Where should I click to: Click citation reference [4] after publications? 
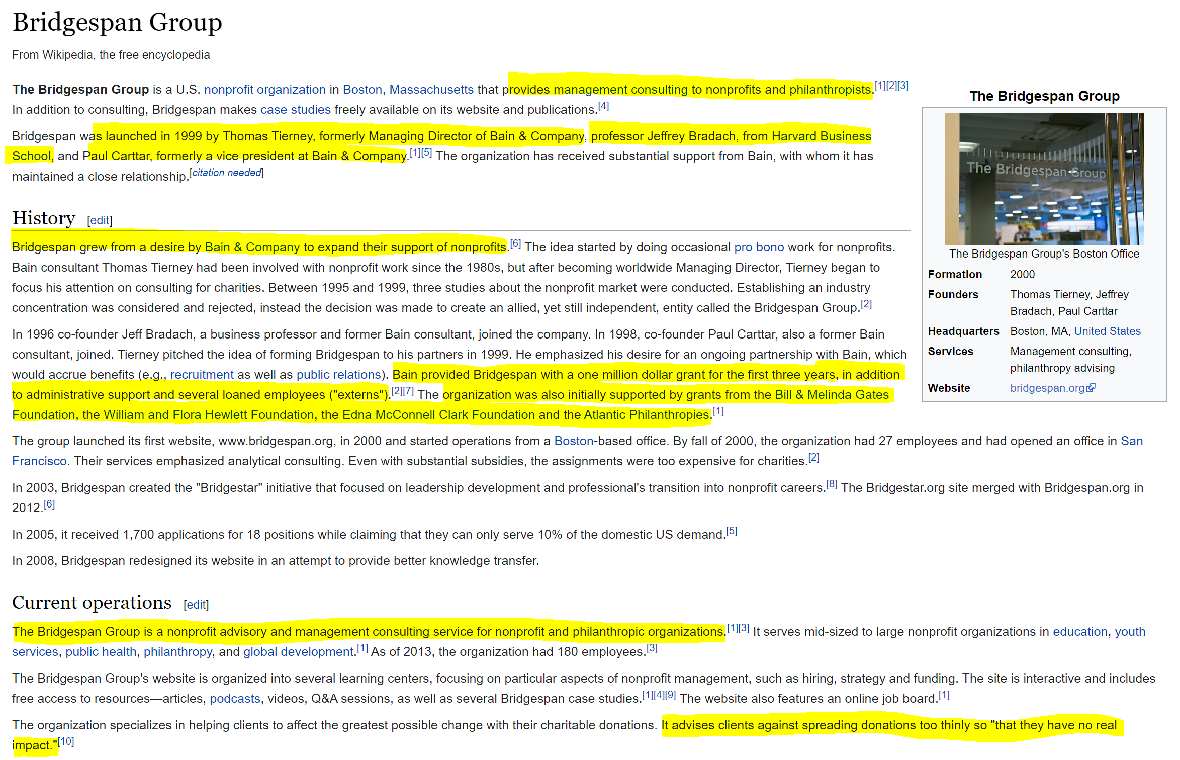click(x=603, y=106)
